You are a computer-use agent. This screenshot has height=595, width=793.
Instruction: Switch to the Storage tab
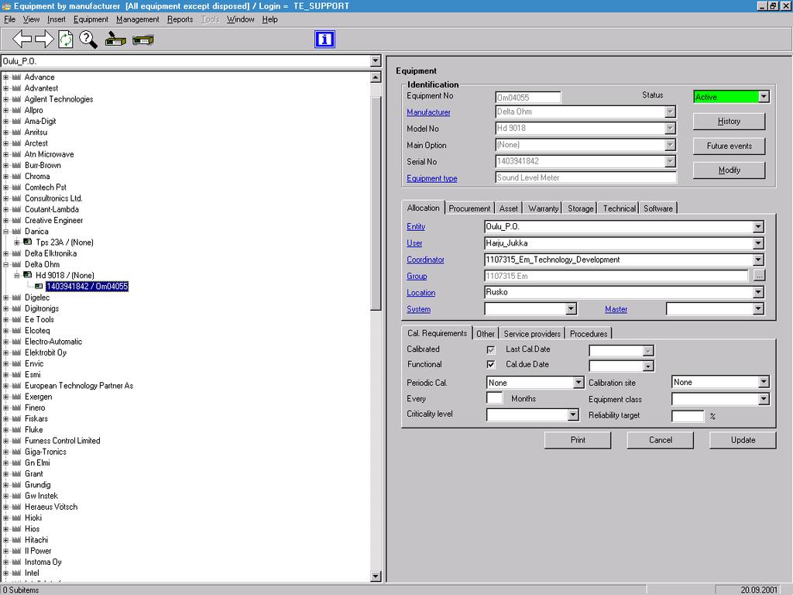581,208
